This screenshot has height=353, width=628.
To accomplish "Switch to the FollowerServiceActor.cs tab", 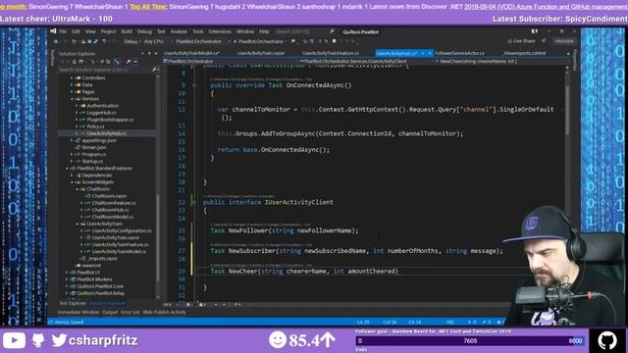I will (x=459, y=53).
